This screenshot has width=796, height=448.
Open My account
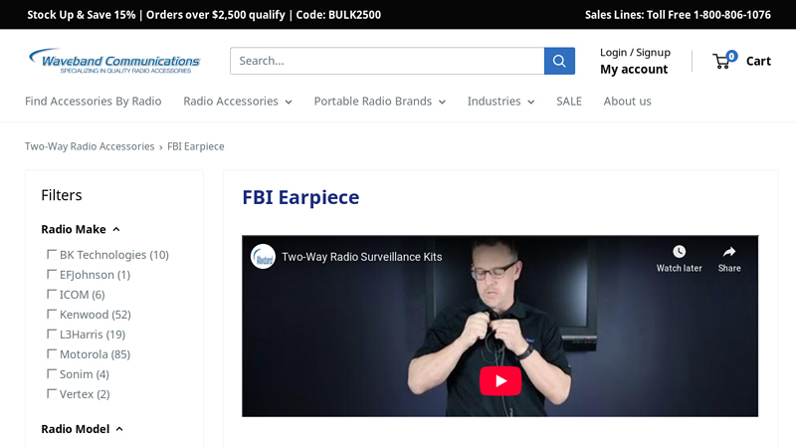pos(634,69)
